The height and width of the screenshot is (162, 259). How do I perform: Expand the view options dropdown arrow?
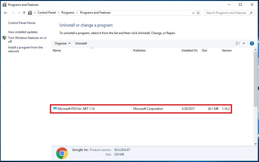[x=244, y=43]
